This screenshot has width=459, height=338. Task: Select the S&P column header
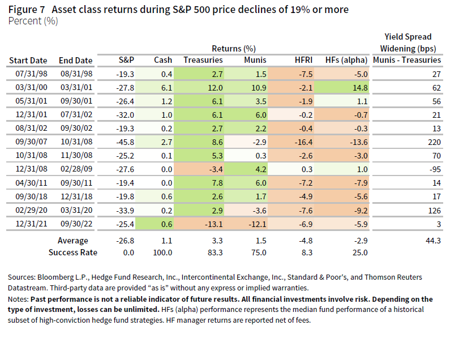[126, 60]
